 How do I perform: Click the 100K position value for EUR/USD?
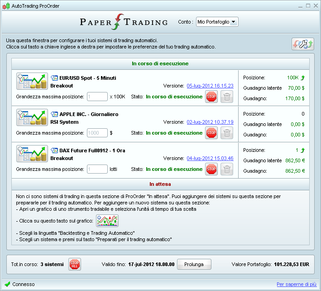coord(293,78)
